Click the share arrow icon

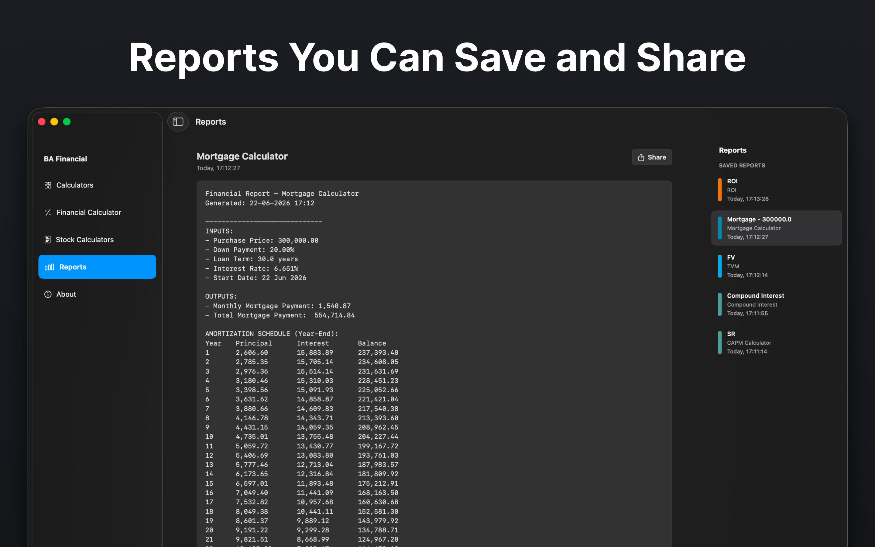(x=641, y=157)
